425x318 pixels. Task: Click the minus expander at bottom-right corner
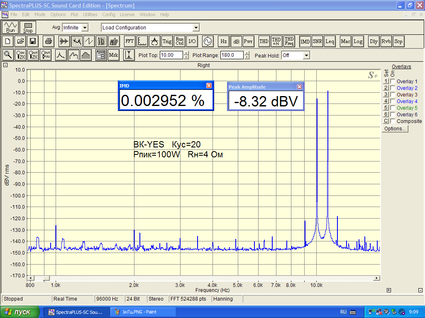click(x=420, y=290)
